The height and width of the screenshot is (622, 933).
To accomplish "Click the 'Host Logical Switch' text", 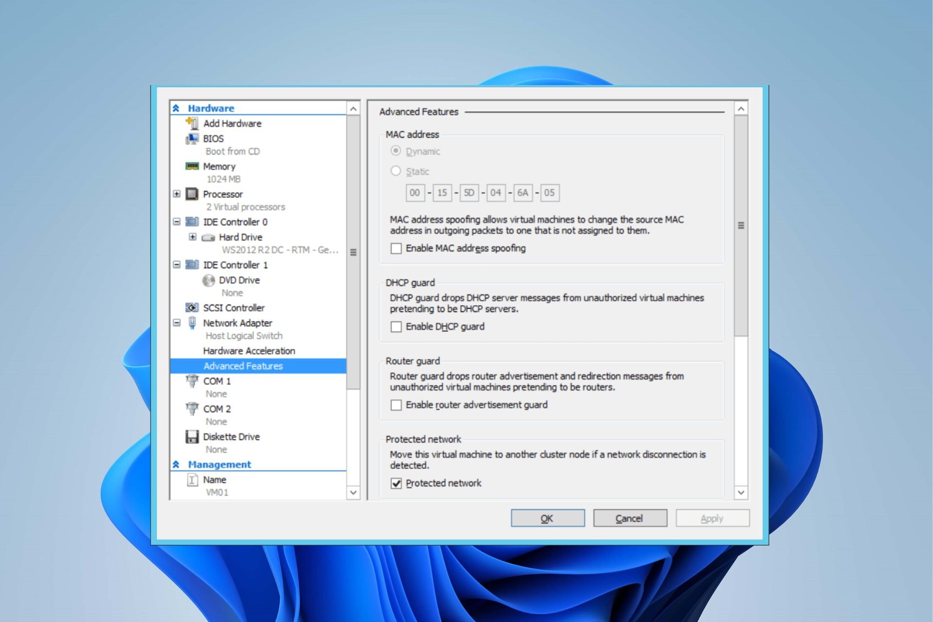I will click(244, 336).
